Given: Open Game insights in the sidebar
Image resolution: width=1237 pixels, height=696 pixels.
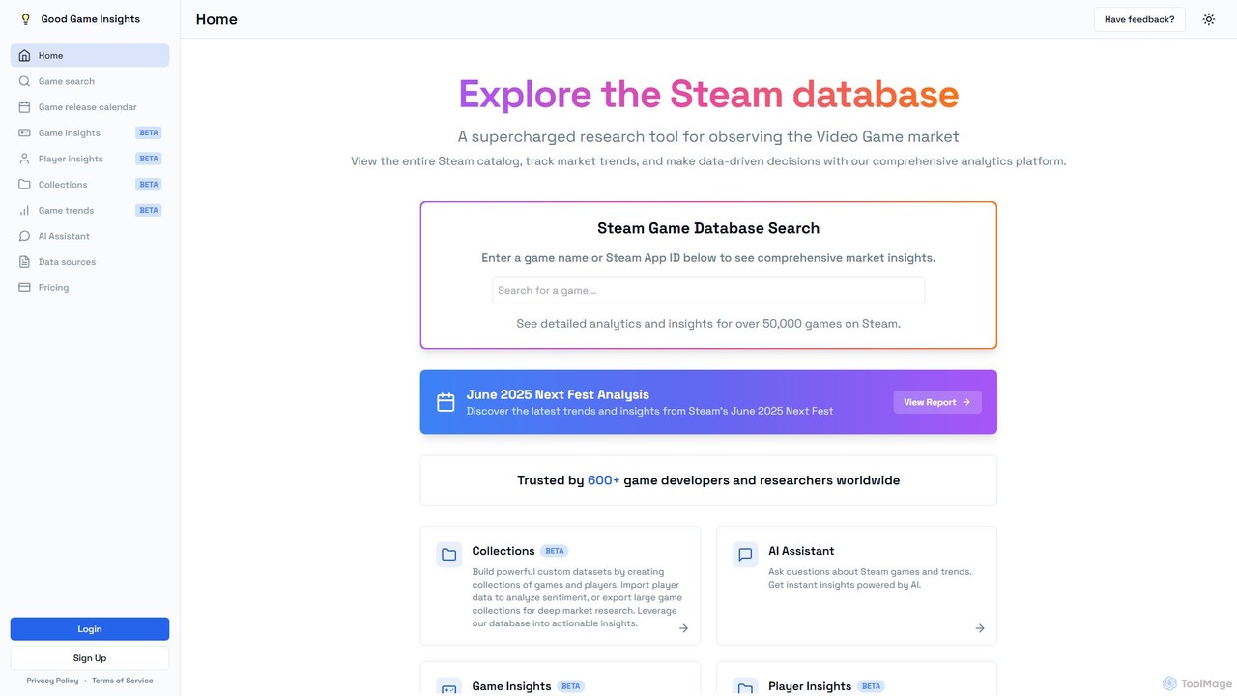Looking at the screenshot, I should tap(90, 133).
